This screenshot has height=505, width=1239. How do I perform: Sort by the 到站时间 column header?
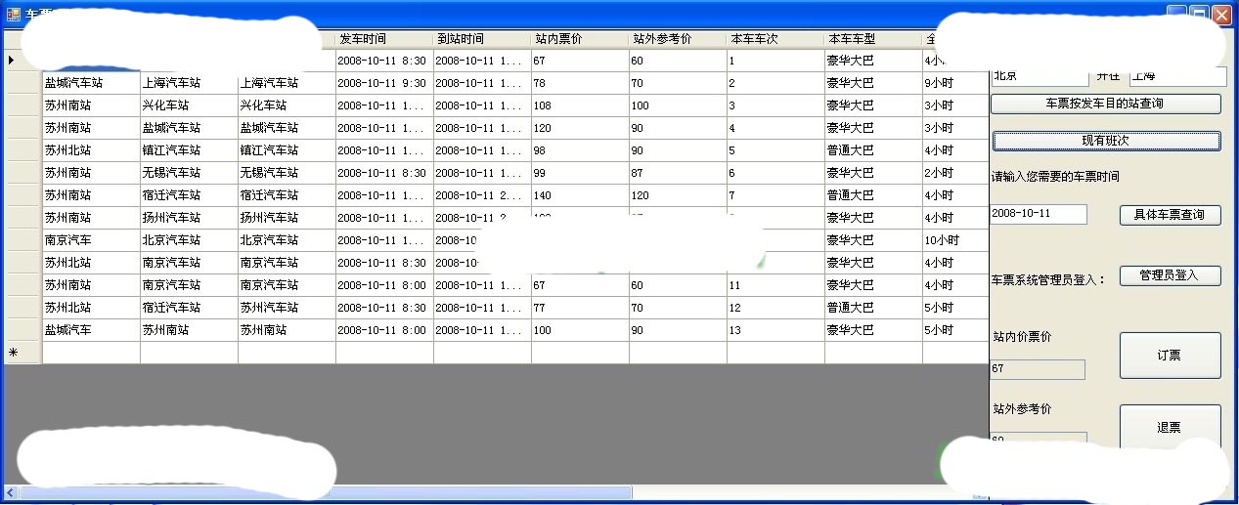(482, 39)
